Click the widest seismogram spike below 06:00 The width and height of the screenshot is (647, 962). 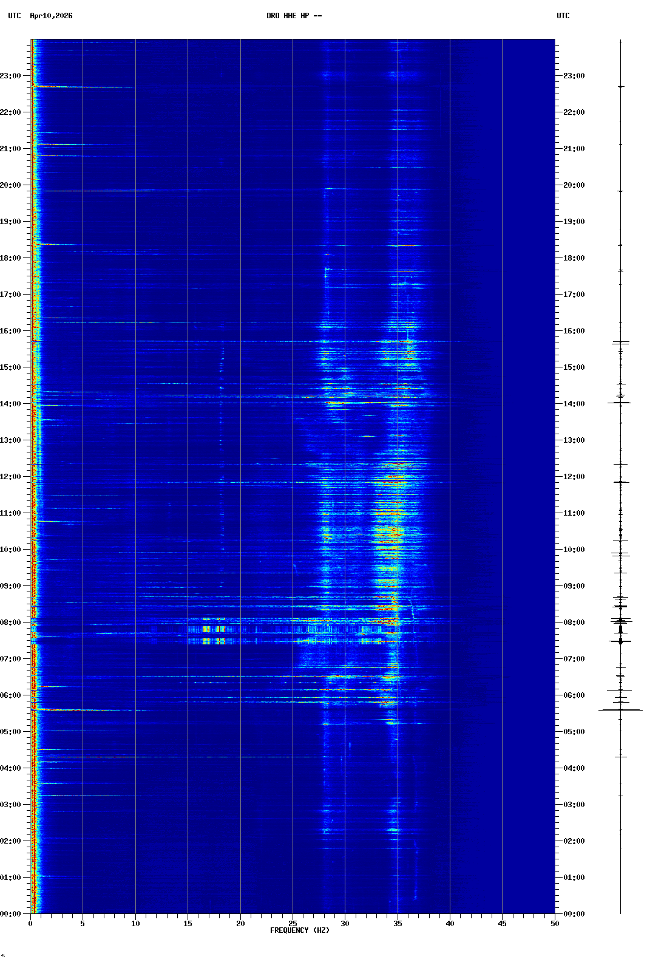[x=620, y=710]
